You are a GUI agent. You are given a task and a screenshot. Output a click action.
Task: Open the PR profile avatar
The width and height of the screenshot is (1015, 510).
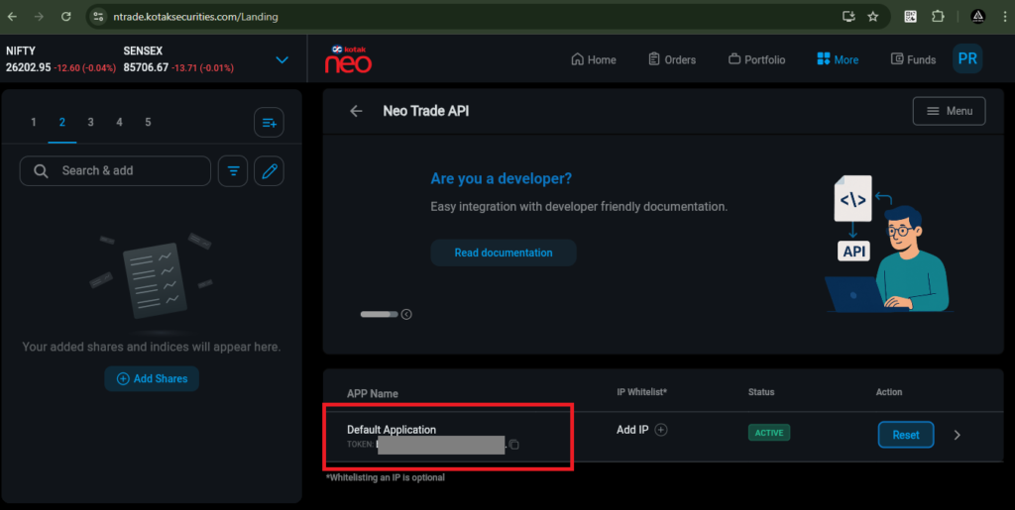coord(966,59)
